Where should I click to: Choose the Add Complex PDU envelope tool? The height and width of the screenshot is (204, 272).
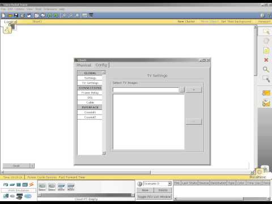click(266, 103)
